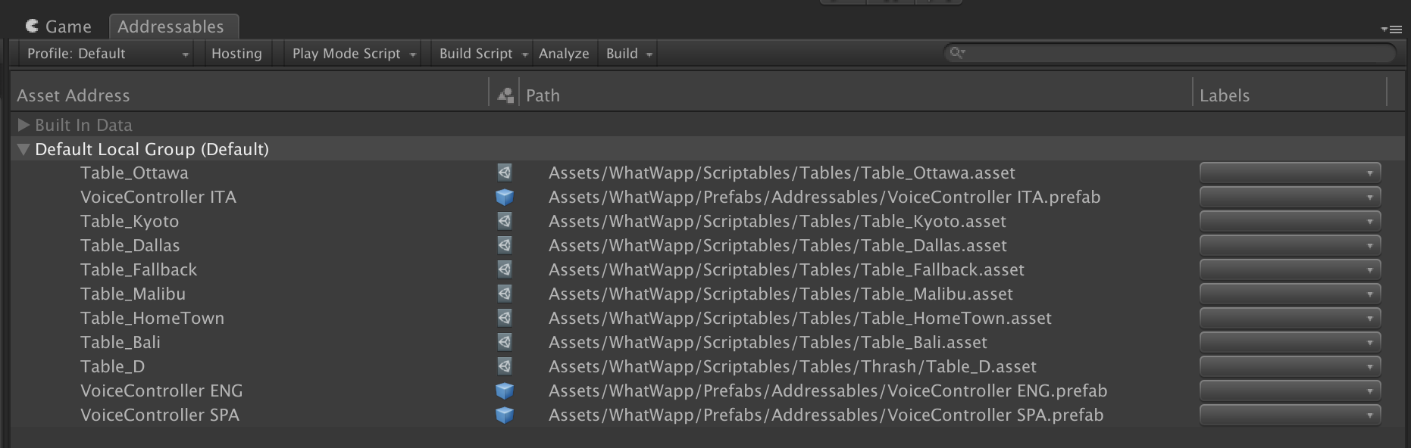Click the scriptable asset icon beside Table_Bali

click(504, 343)
